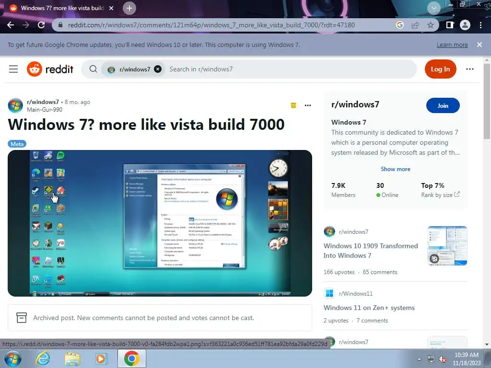Click the Log In button
The image size is (491, 368).
[440, 69]
